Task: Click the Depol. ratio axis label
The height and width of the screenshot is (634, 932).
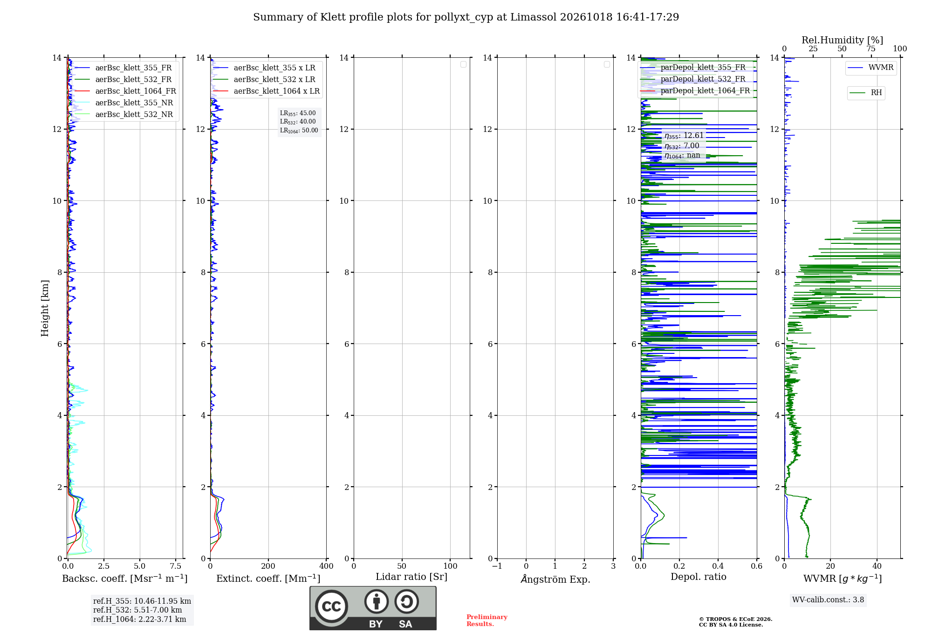Action: (699, 577)
